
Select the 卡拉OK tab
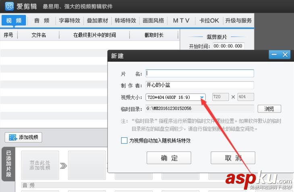coord(209,20)
